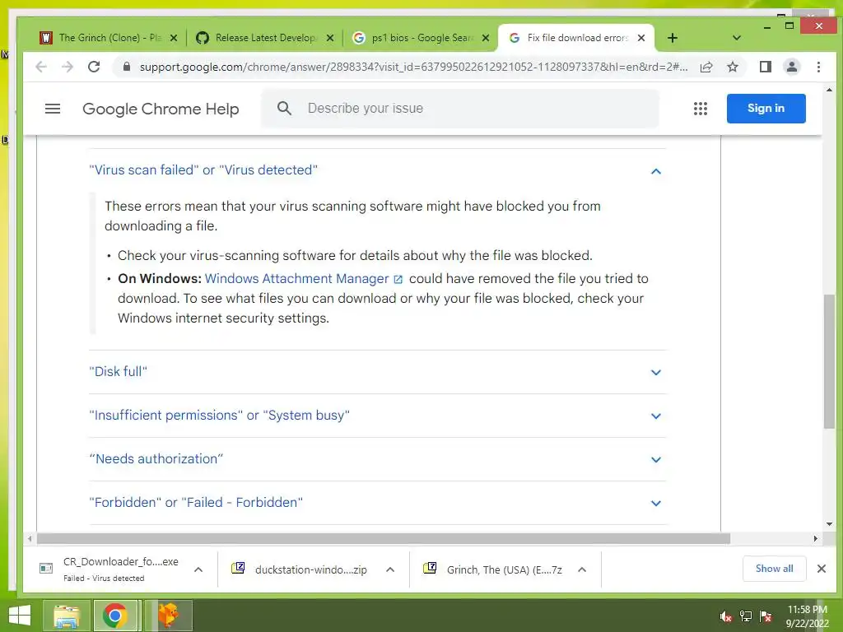Viewport: 843px width, 632px height.
Task: Open Chrome profile avatar menu
Action: [791, 67]
